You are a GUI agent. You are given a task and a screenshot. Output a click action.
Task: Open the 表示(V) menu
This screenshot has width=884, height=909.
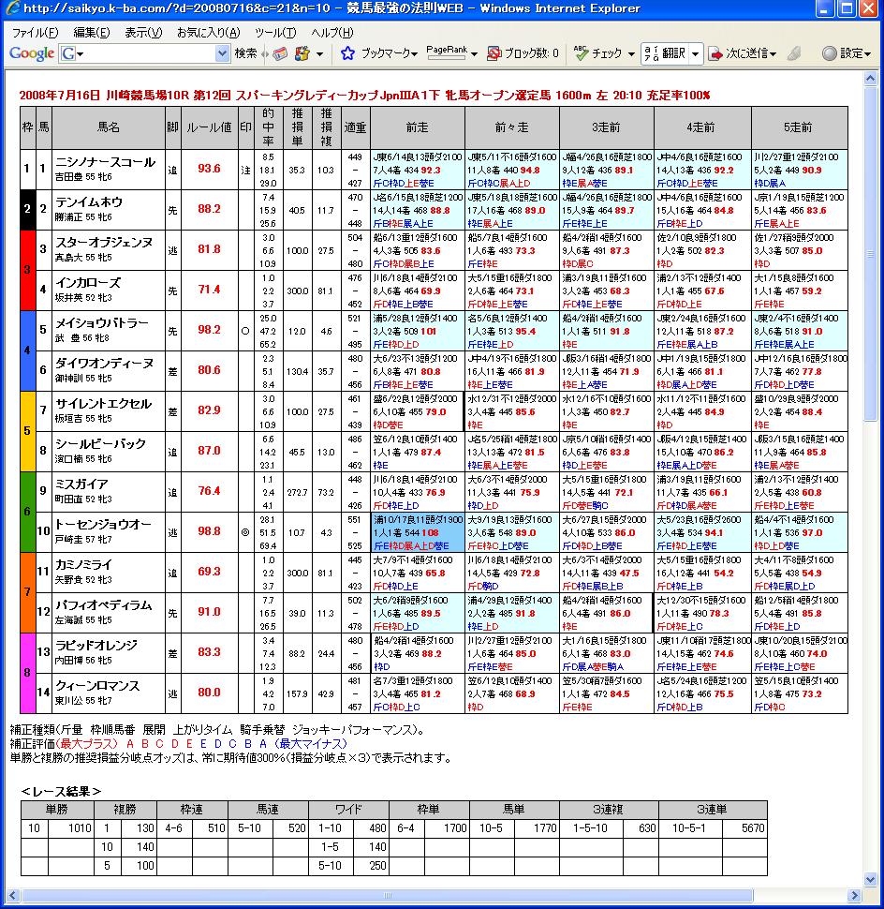tap(143, 33)
